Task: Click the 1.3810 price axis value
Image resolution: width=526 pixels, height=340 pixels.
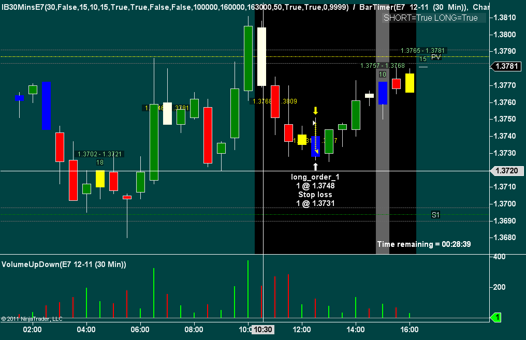Action: click(505, 18)
